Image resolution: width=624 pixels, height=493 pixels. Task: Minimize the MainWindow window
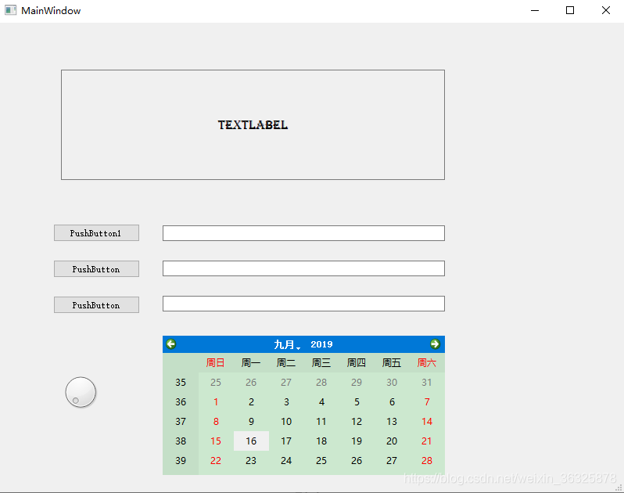[x=535, y=10]
